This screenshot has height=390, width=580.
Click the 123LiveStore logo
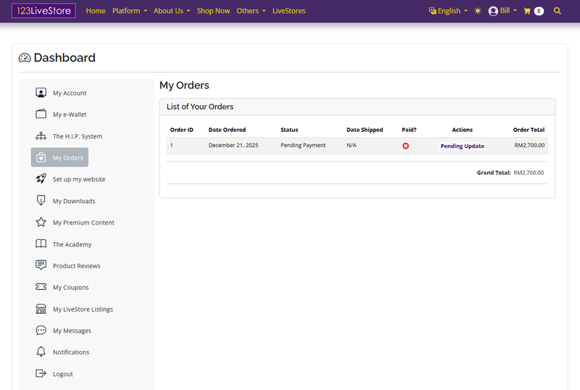(x=43, y=11)
